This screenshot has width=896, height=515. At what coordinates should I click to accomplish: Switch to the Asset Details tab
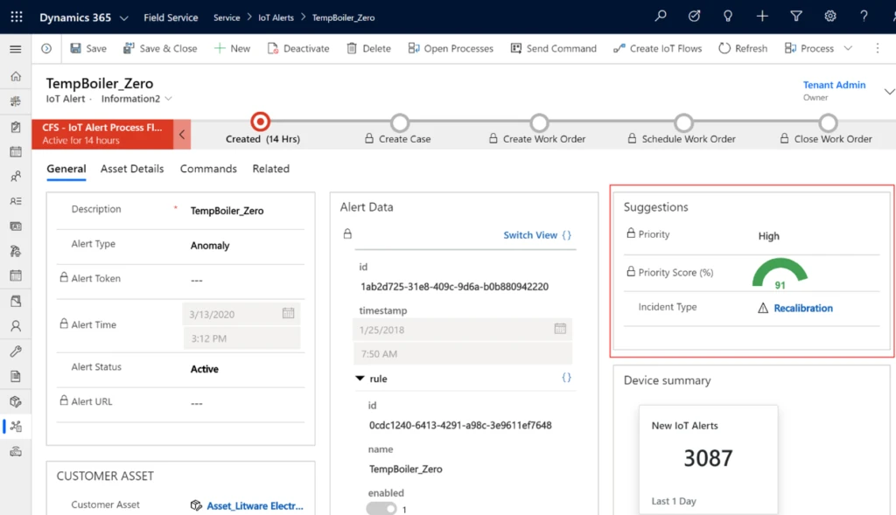[x=132, y=168]
